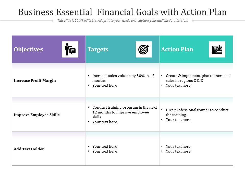The image size is (245, 184).
Task: Select the Objectives header text
Action: 28,49
